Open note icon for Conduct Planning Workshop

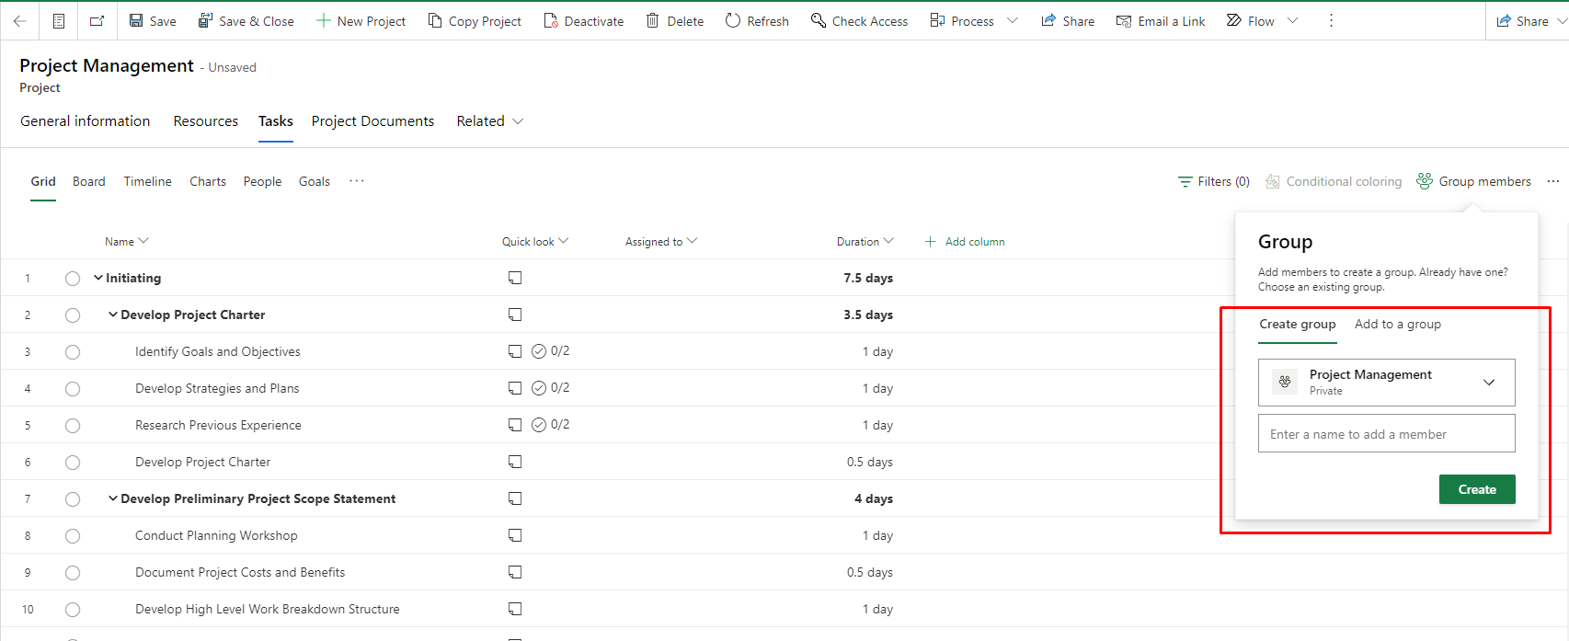click(515, 535)
